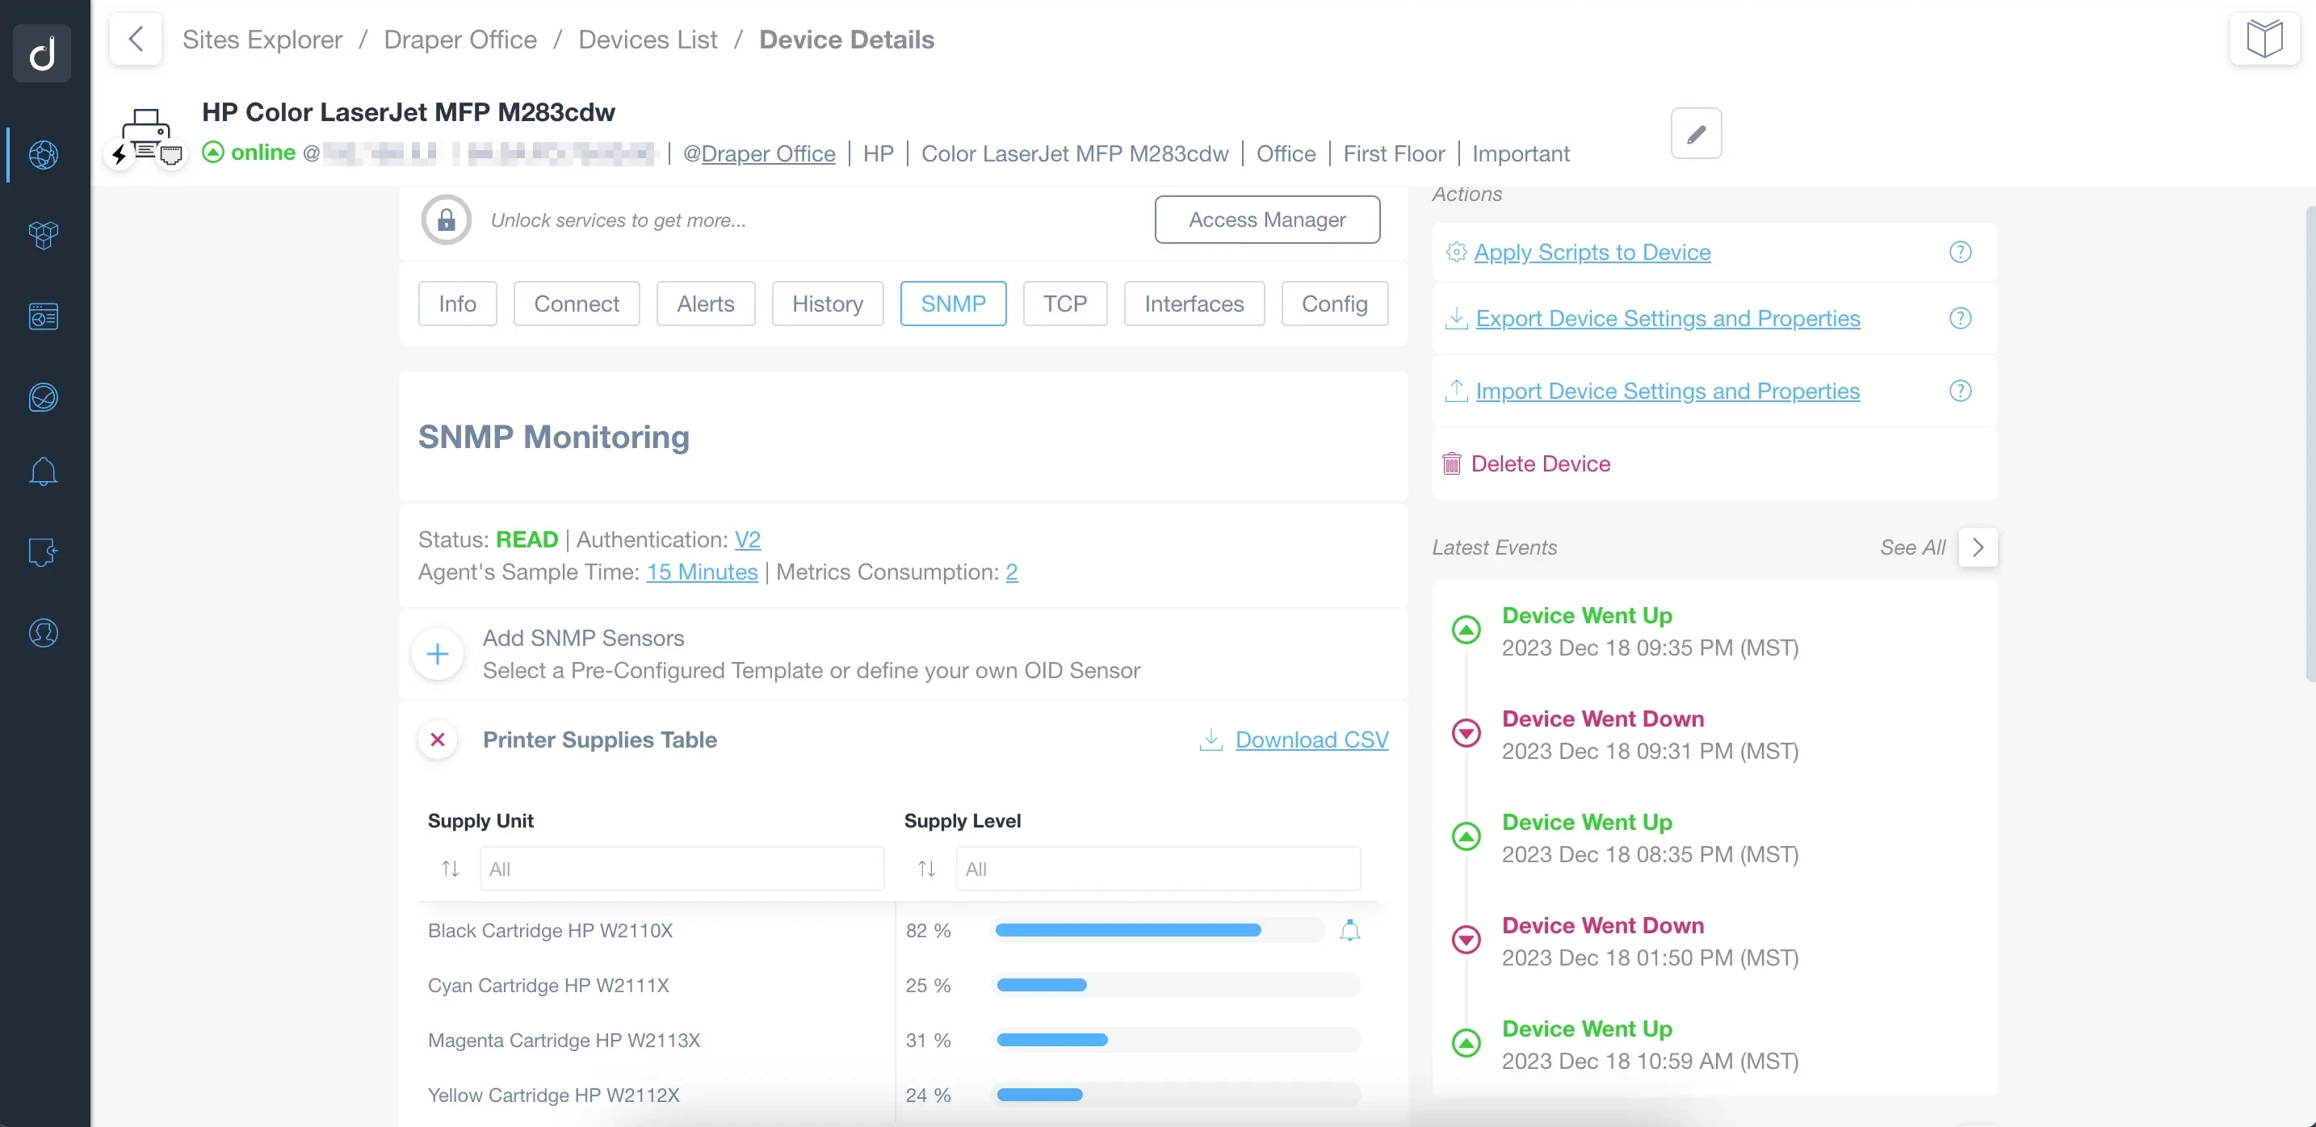Click the Cyan Cartridge supply level bar
Viewport: 2316px width, 1127px height.
[x=1177, y=986]
